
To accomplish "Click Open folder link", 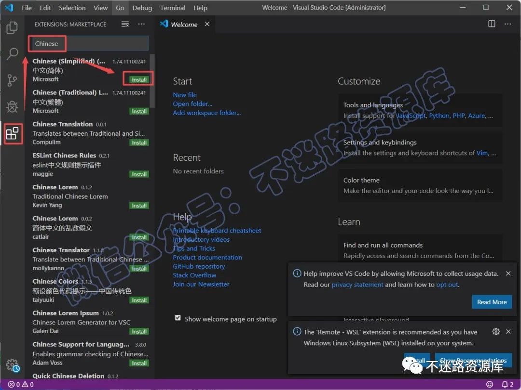I will click(192, 104).
